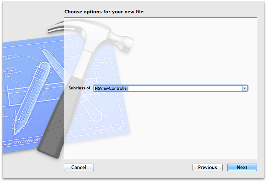Click the 'Subclass of' label
This screenshot has height=182, width=267.
80,88
